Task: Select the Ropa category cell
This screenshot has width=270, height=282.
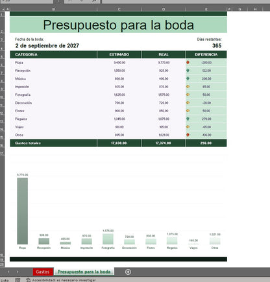Action: point(53,62)
